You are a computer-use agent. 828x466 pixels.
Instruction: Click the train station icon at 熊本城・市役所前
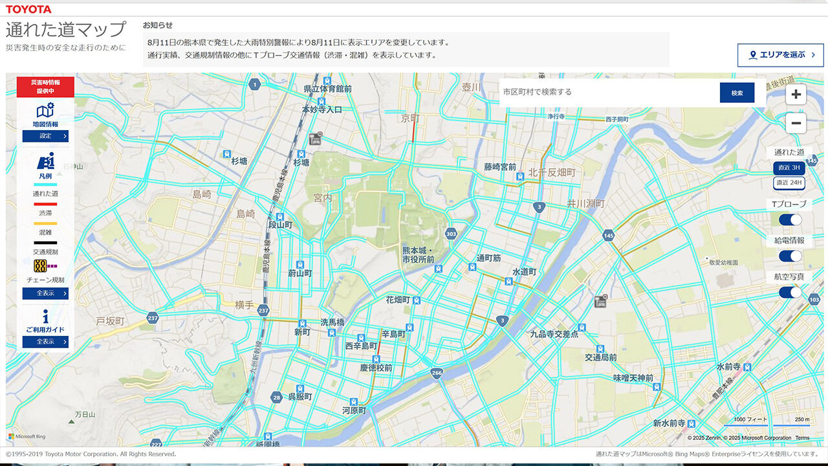point(439,269)
